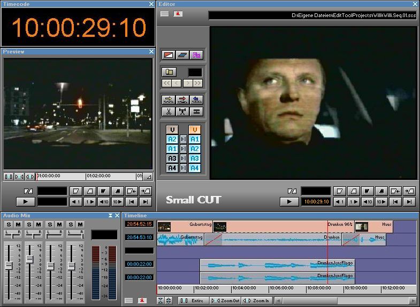420x307 pixels.
Task: Click the patch arrow in the A3 row
Action: click(184, 159)
